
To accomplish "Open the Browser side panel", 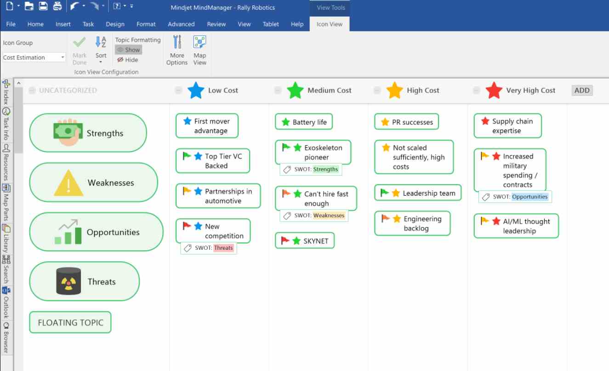I will [x=6, y=337].
